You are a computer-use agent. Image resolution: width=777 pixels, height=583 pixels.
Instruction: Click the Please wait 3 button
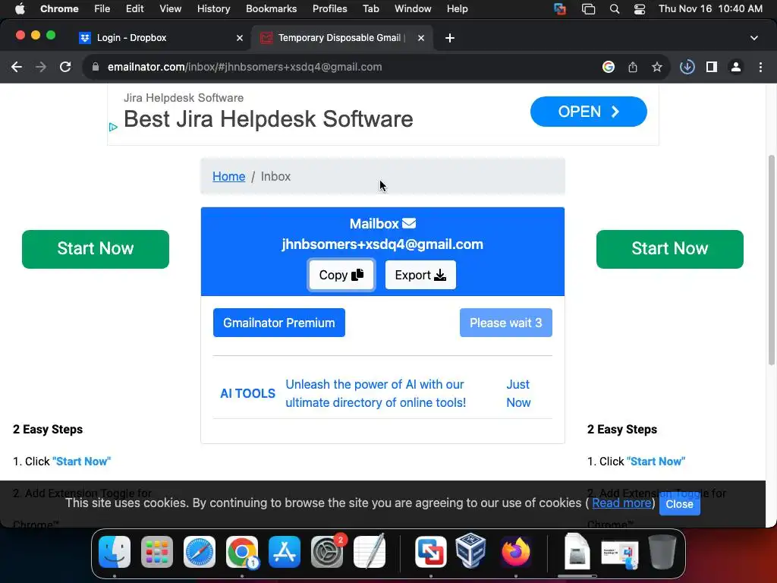click(506, 323)
